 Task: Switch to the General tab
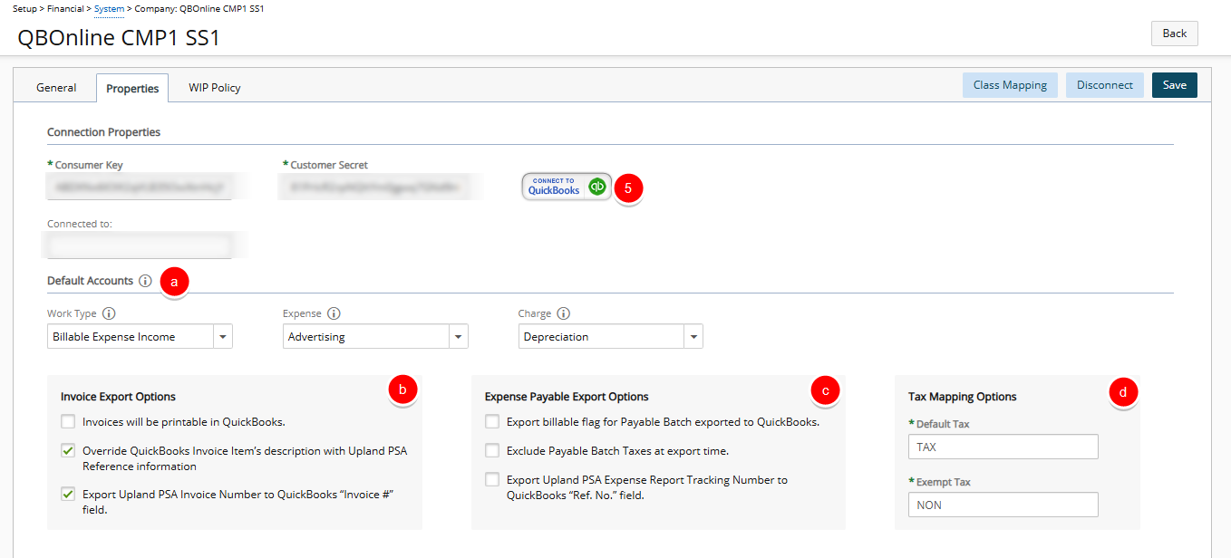tap(56, 88)
